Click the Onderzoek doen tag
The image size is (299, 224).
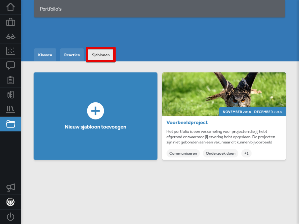220,153
